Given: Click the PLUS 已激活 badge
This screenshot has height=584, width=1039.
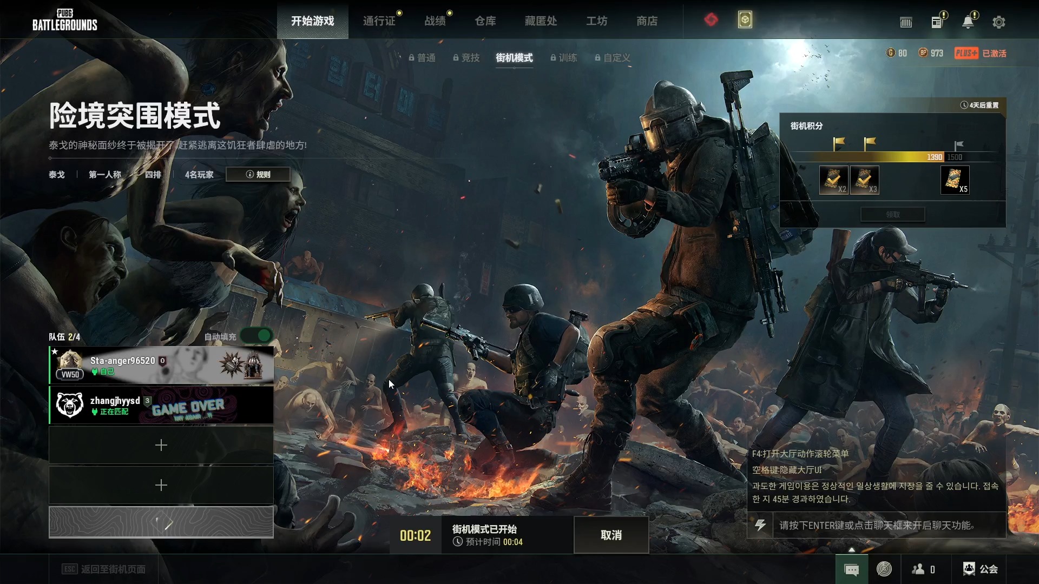Looking at the screenshot, I should click(980, 53).
